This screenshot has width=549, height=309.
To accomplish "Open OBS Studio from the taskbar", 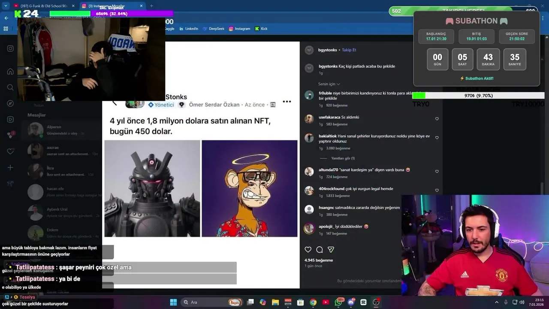I will coord(376,302).
